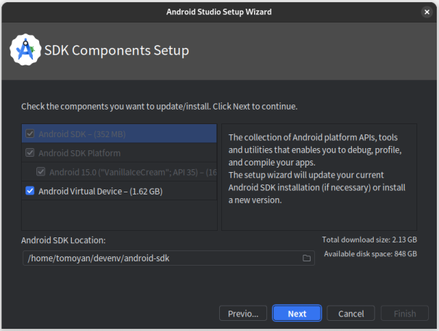
Task: Click empty space below the components list
Action: click(119, 216)
